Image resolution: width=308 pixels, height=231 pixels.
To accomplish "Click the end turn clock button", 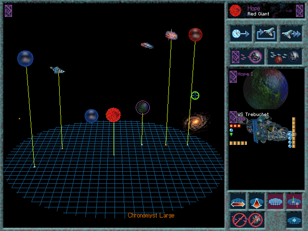I will tap(241, 34).
